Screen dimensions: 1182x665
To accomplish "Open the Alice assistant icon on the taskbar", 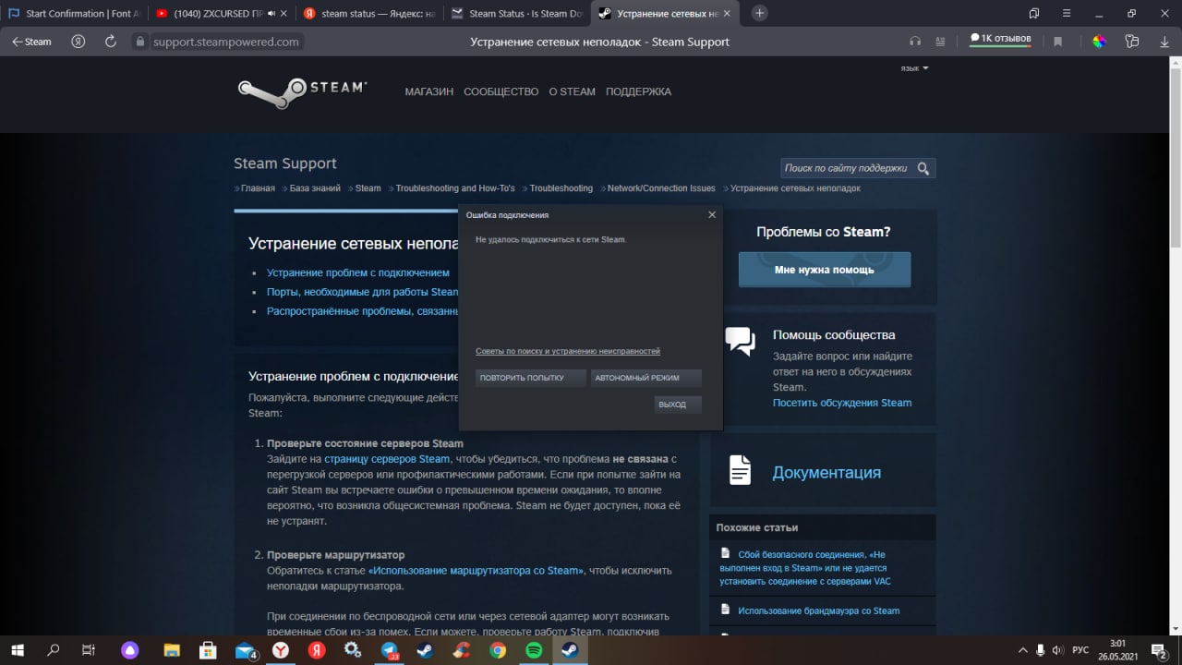I will tap(131, 650).
